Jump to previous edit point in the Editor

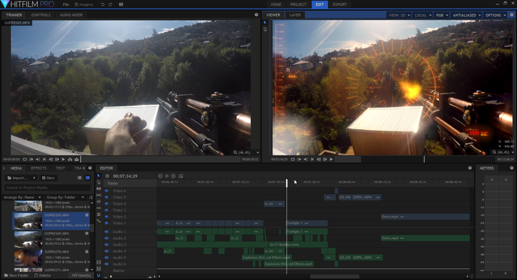(160, 176)
